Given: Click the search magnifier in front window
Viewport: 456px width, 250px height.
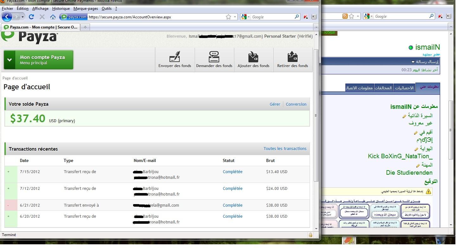Looking at the screenshot, I should (x=297, y=17).
